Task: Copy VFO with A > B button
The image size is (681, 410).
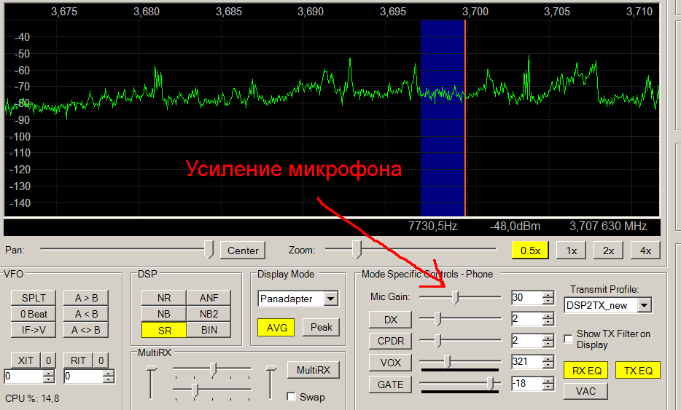Action: (85, 298)
